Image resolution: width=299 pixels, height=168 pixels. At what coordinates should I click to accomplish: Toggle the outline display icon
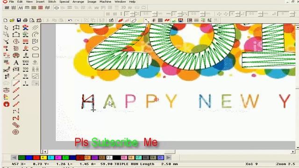point(134,20)
